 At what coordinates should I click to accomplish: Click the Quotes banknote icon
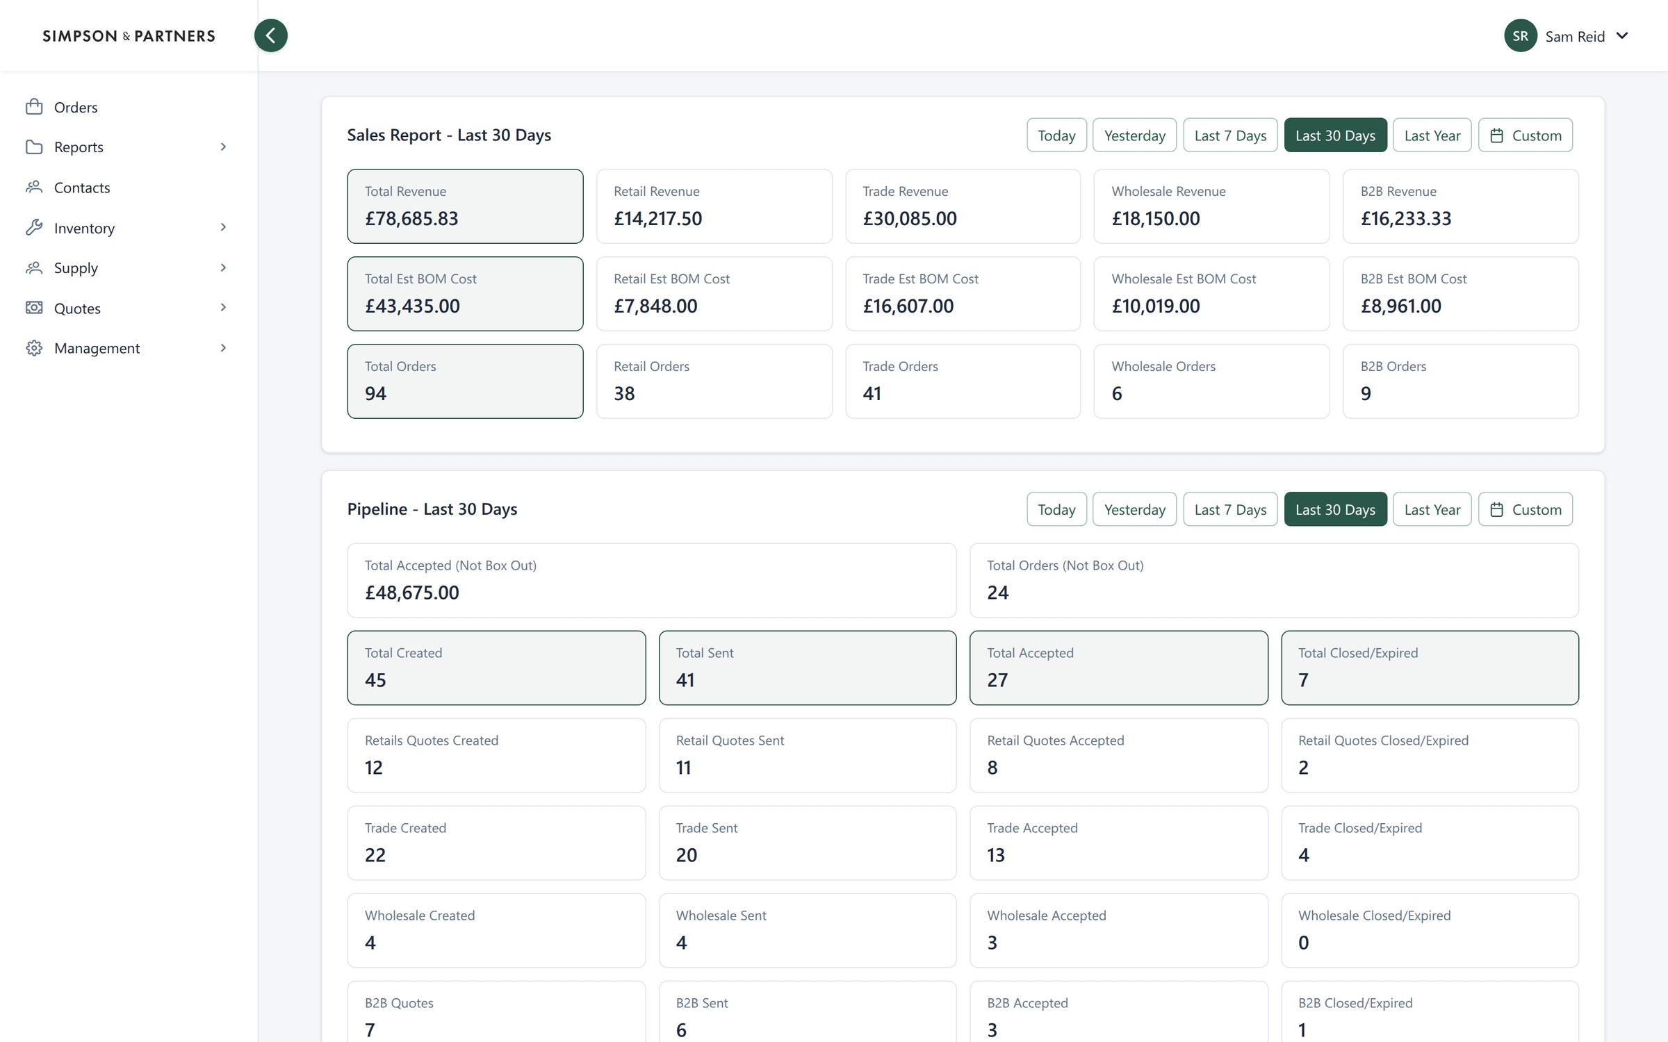pos(34,308)
